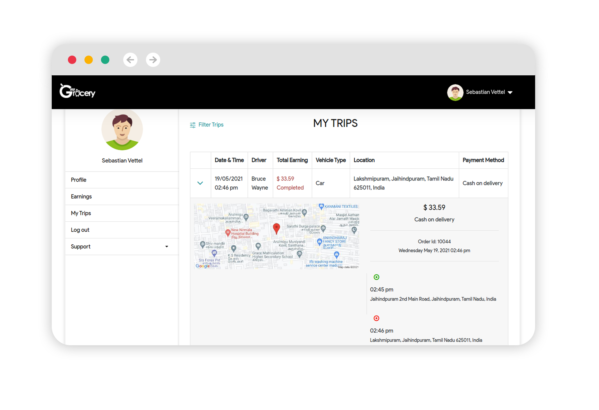
Task: Click the Vehicle Type column header
Action: (331, 160)
